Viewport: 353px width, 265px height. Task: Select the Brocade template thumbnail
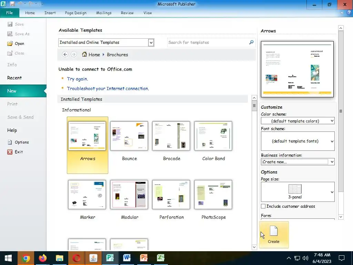171,136
